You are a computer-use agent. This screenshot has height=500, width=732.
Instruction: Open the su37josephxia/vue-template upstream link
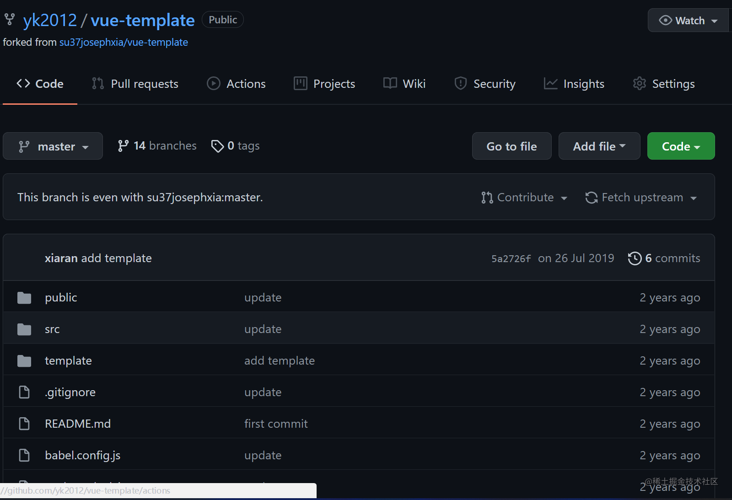click(x=124, y=42)
